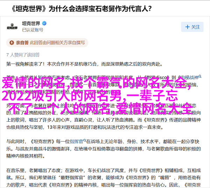Screen dimensions: 210x188
Task: Click the blue verified badge icon
Action: [44, 23]
